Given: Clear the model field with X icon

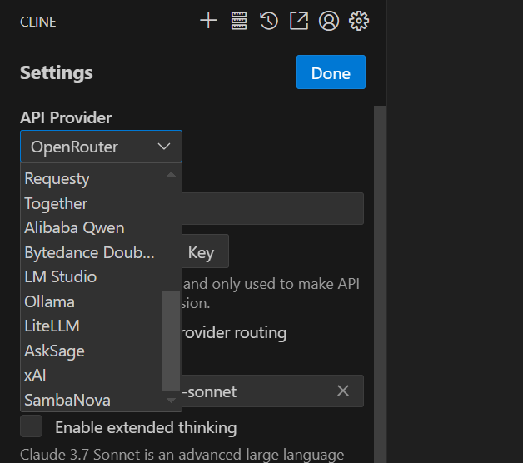Looking at the screenshot, I should coord(343,391).
